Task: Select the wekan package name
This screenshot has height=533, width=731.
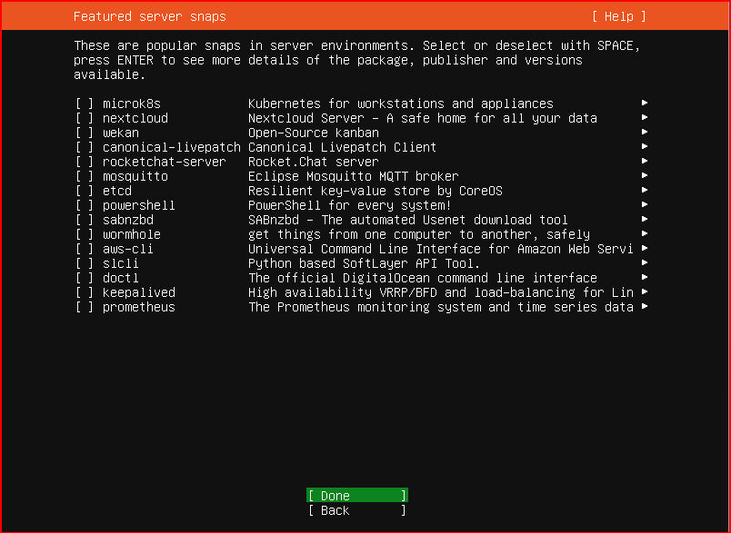Action: (121, 133)
